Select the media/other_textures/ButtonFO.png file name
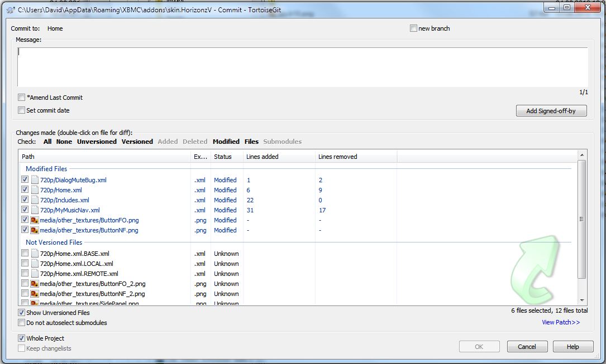This screenshot has height=364, width=606. click(x=89, y=220)
